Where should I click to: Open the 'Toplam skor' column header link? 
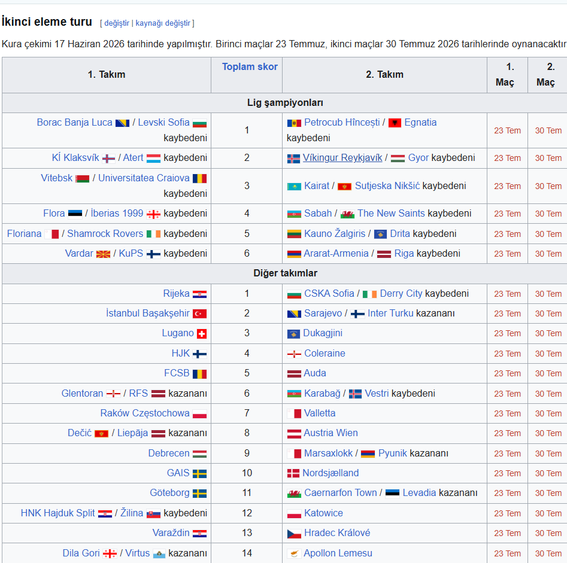[x=250, y=67]
